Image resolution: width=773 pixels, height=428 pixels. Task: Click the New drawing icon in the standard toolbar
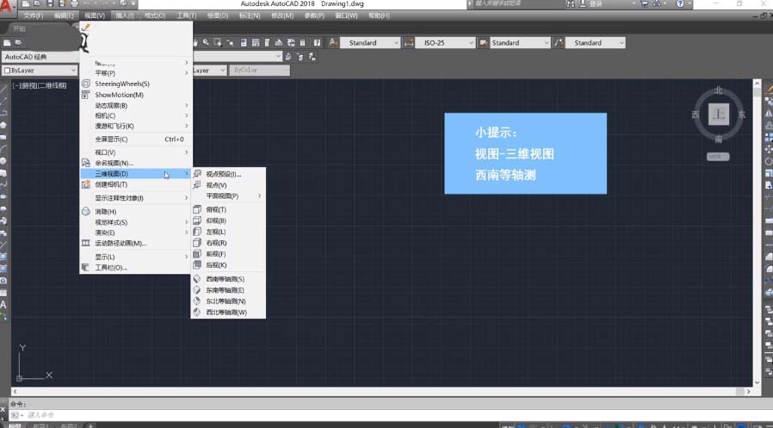pos(7,43)
